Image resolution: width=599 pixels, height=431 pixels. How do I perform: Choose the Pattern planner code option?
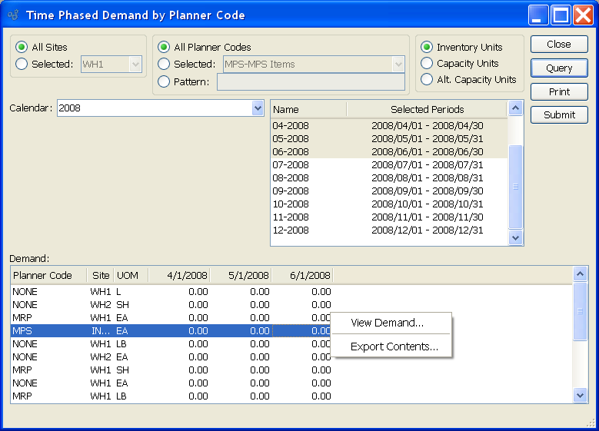point(163,81)
